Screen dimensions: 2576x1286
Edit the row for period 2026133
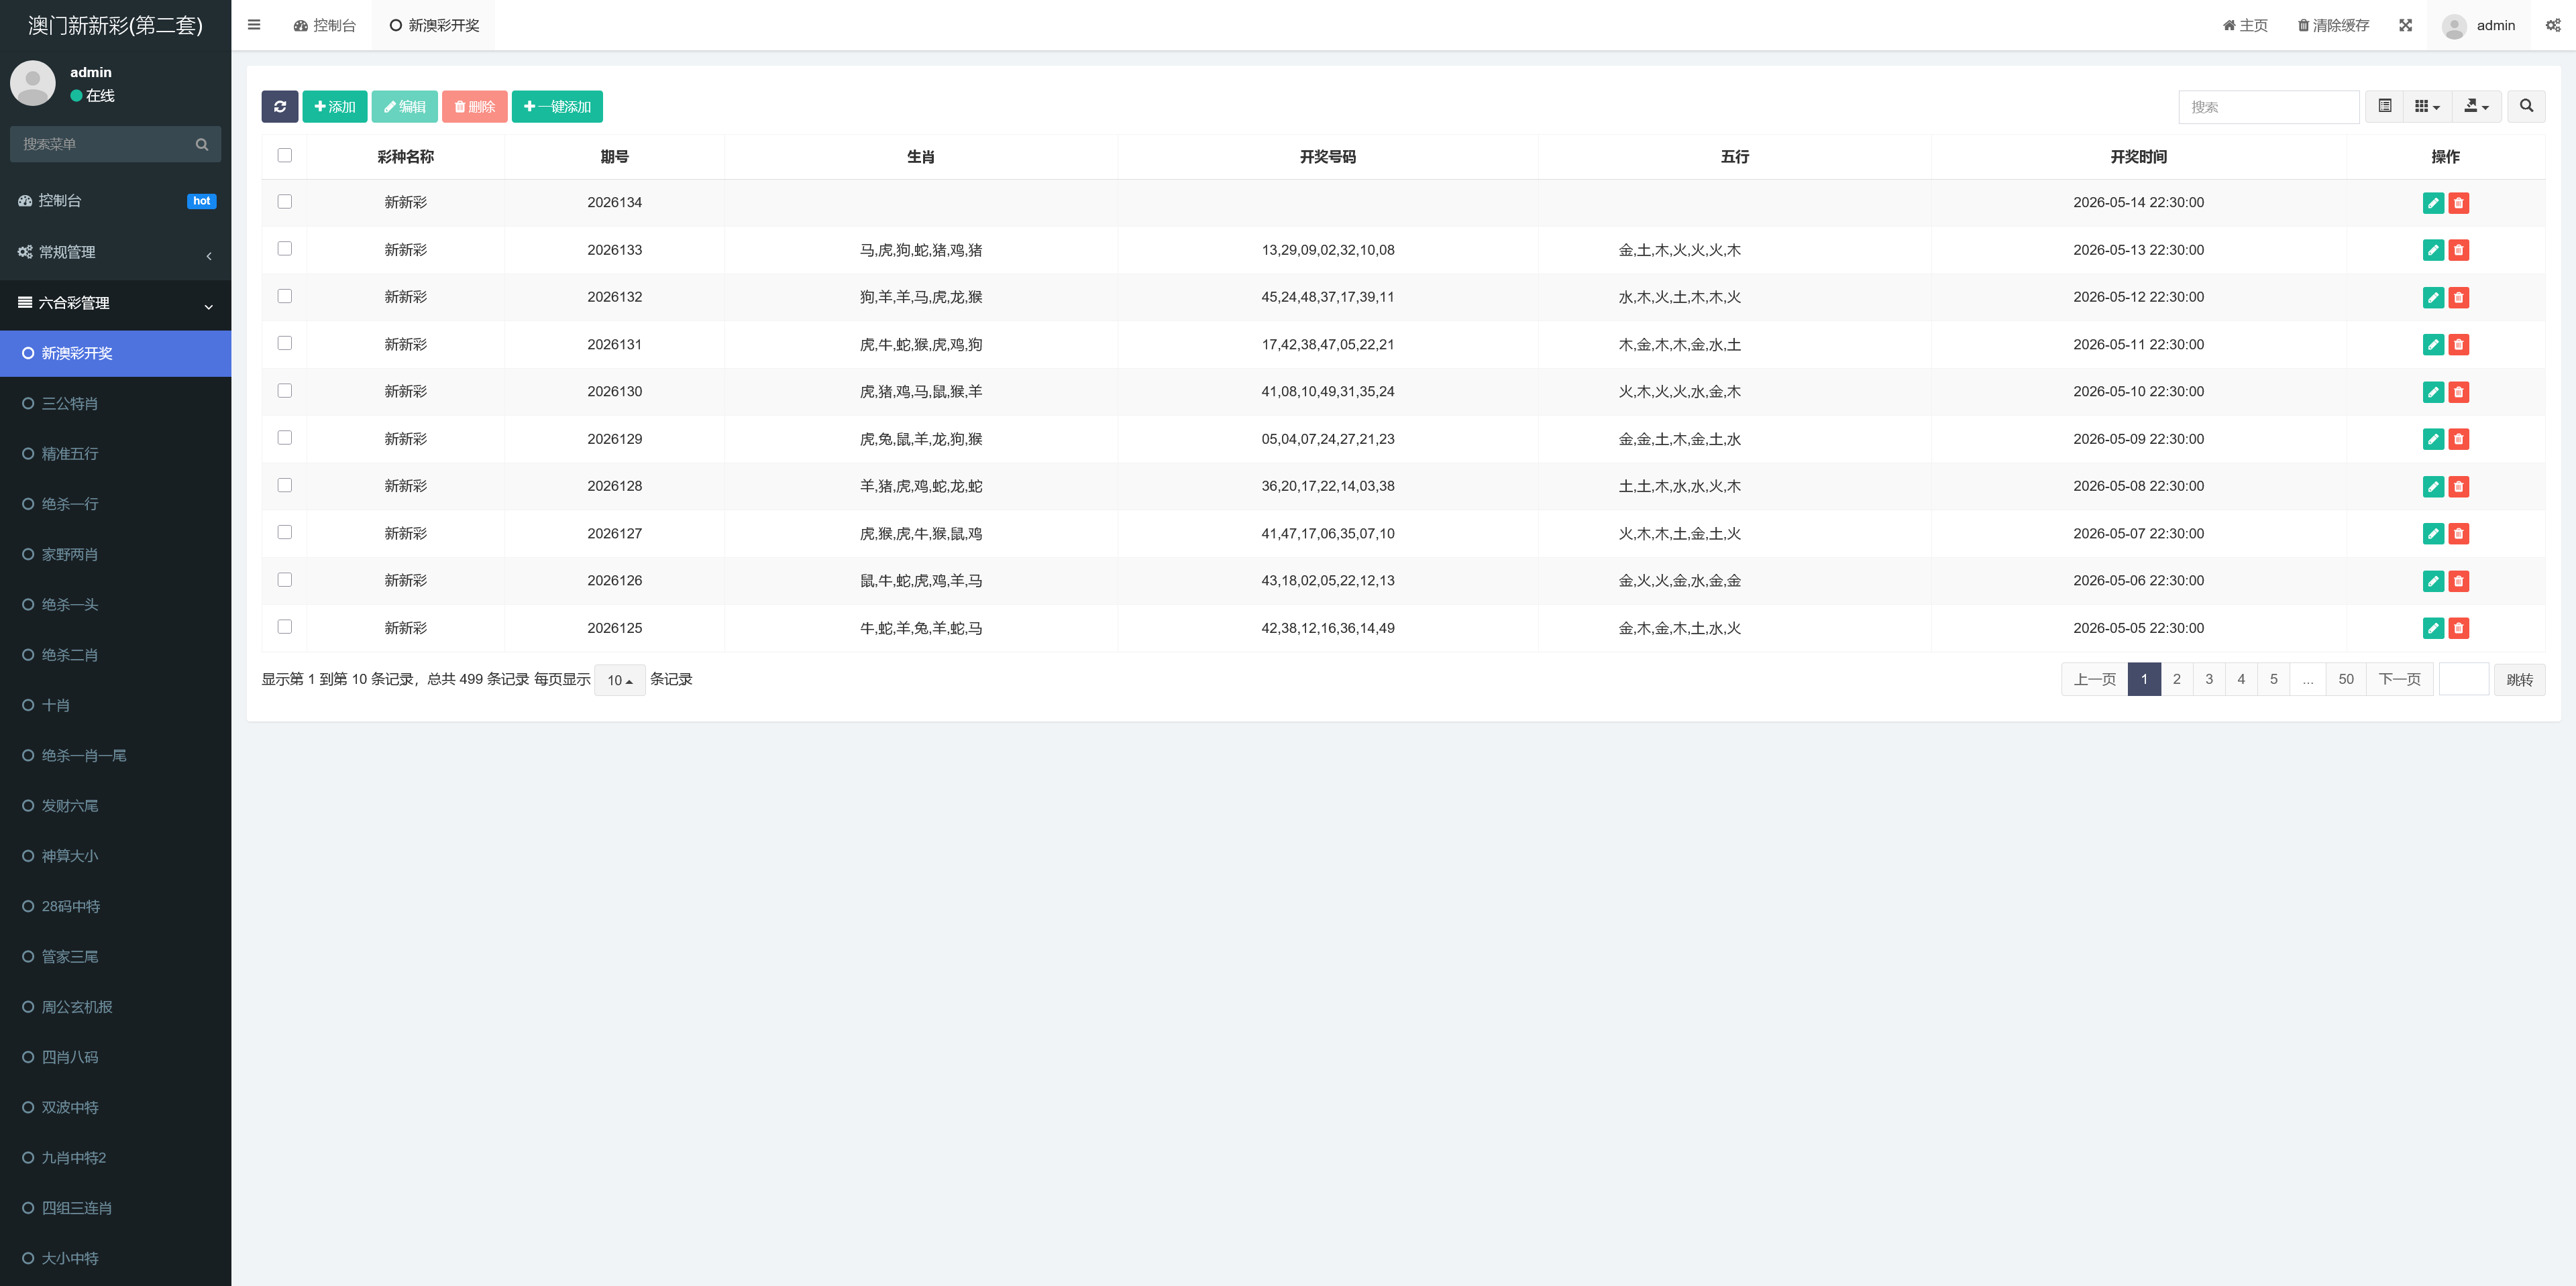coord(2433,250)
